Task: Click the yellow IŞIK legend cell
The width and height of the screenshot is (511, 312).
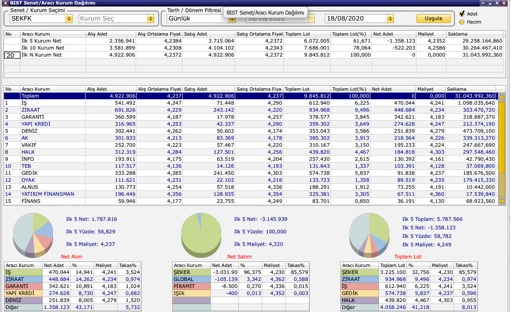Action: (x=192, y=293)
